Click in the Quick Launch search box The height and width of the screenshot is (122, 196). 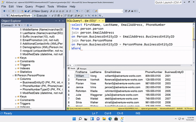click(x=168, y=2)
